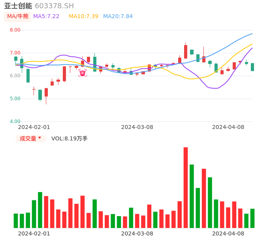
Task: Click the last green candlestick at the right edge
Action: (252, 67)
